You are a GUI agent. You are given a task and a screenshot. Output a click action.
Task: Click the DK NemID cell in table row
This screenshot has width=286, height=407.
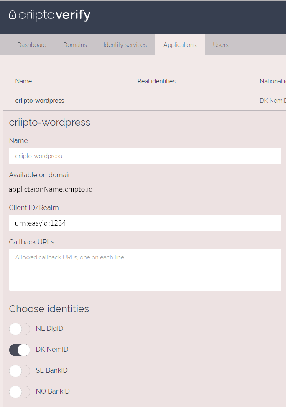273,101
